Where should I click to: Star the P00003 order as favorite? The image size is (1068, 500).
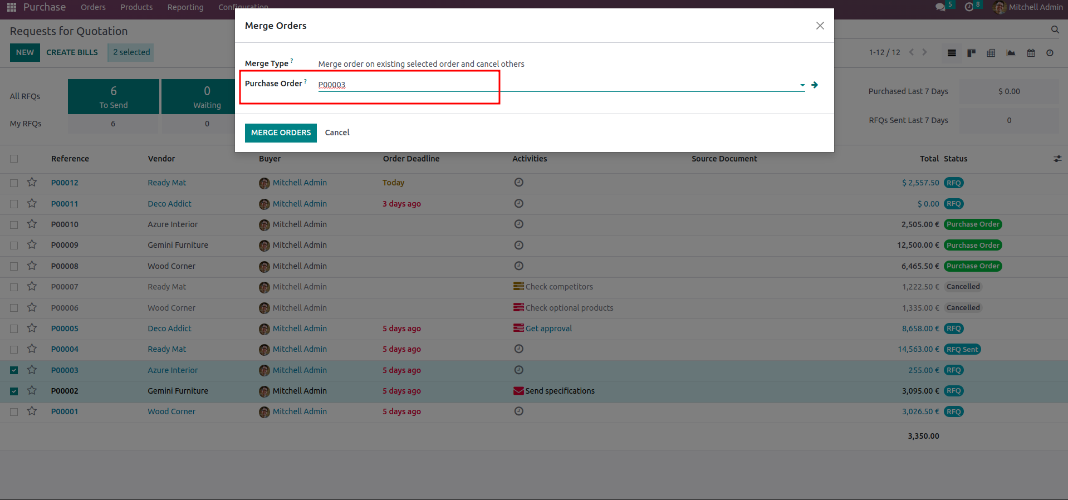coord(32,370)
